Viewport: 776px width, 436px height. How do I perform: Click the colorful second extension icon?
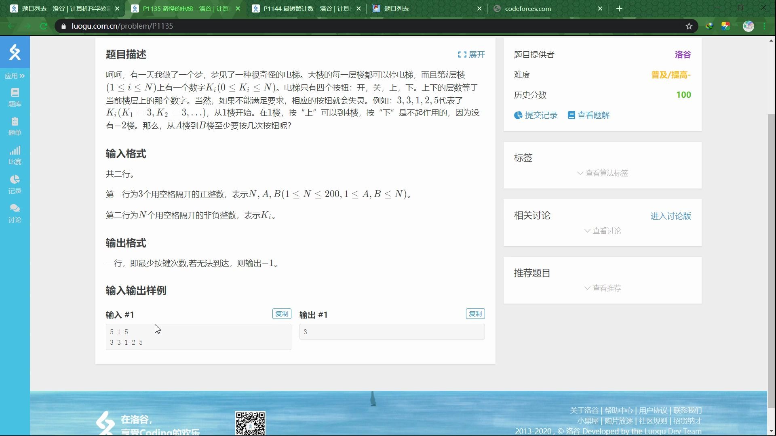point(726,26)
